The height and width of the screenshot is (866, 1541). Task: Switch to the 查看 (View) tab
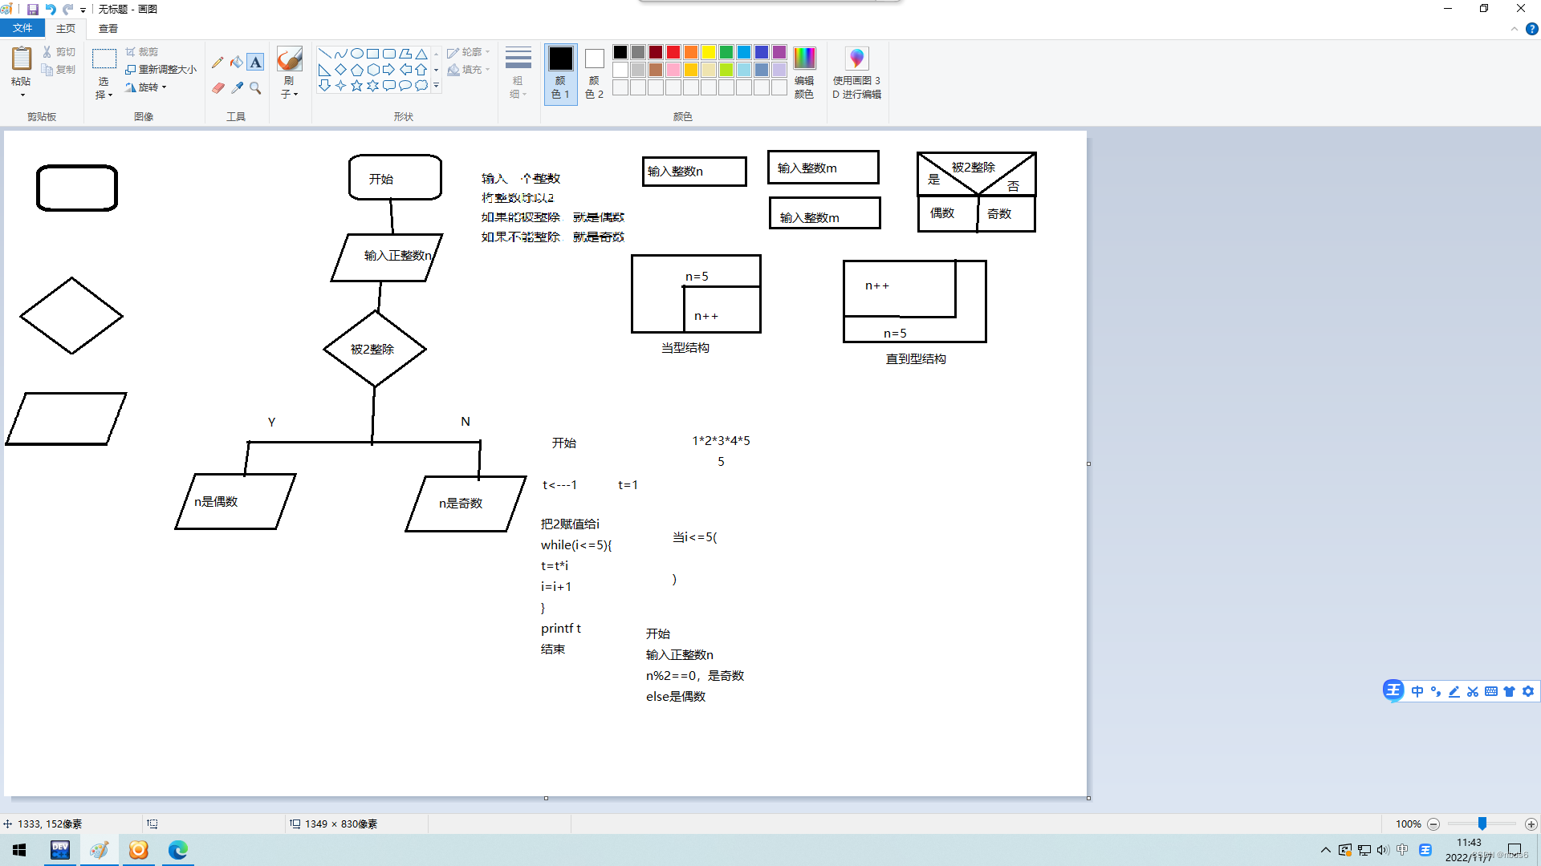click(108, 28)
